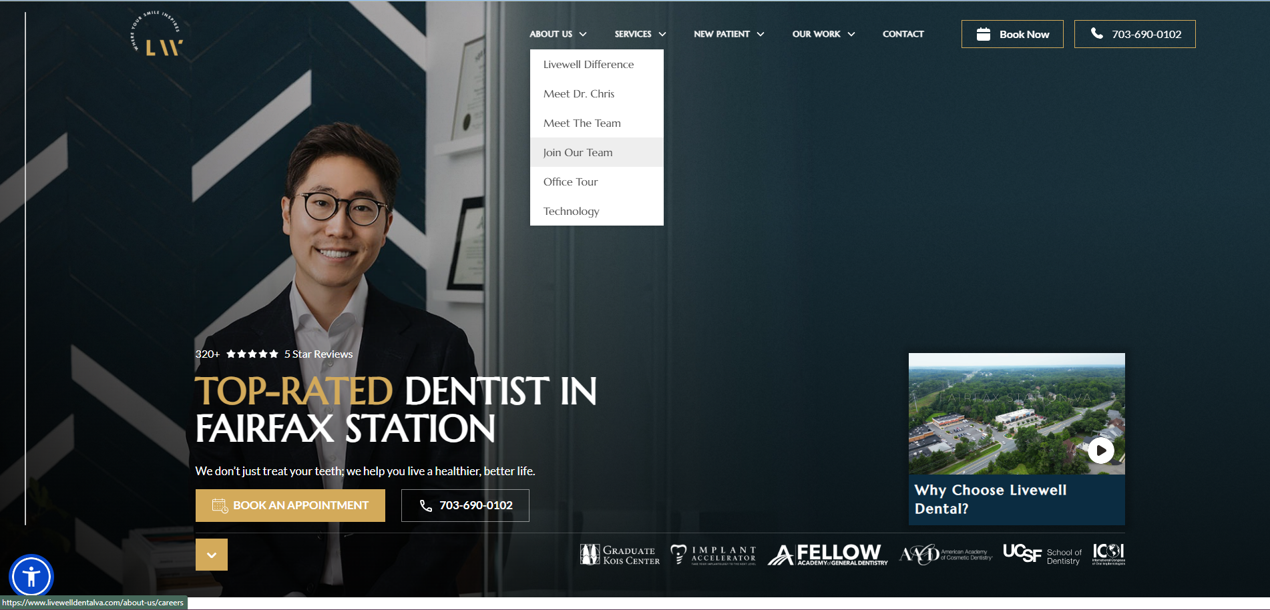1270x610 pixels.
Task: Play the Why Choose Livewell video
Action: (1100, 450)
